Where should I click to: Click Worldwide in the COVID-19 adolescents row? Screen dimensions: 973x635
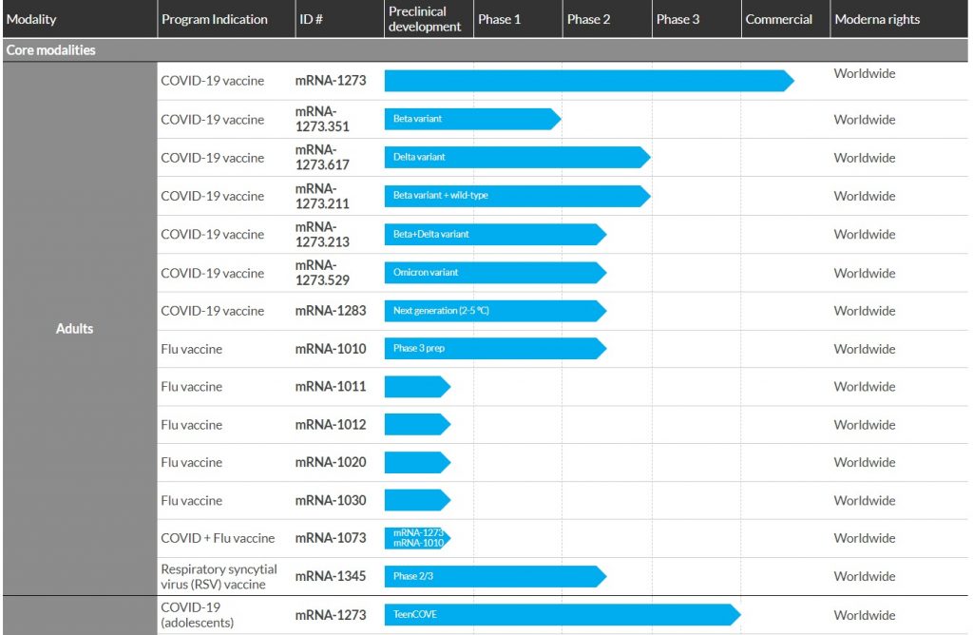[x=865, y=615]
